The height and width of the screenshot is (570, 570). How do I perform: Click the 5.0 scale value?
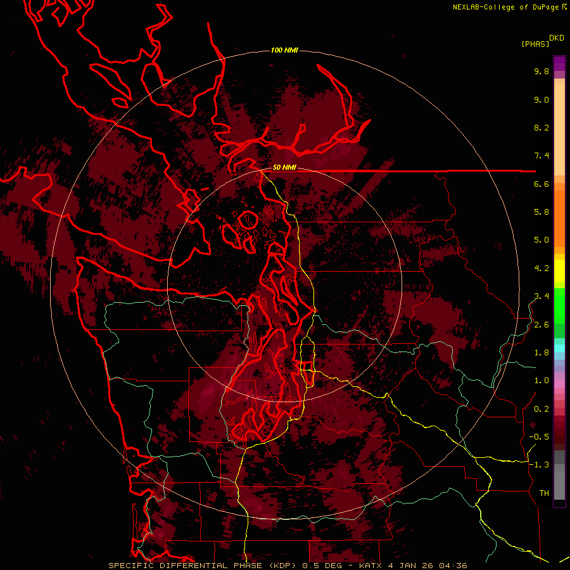coord(541,240)
